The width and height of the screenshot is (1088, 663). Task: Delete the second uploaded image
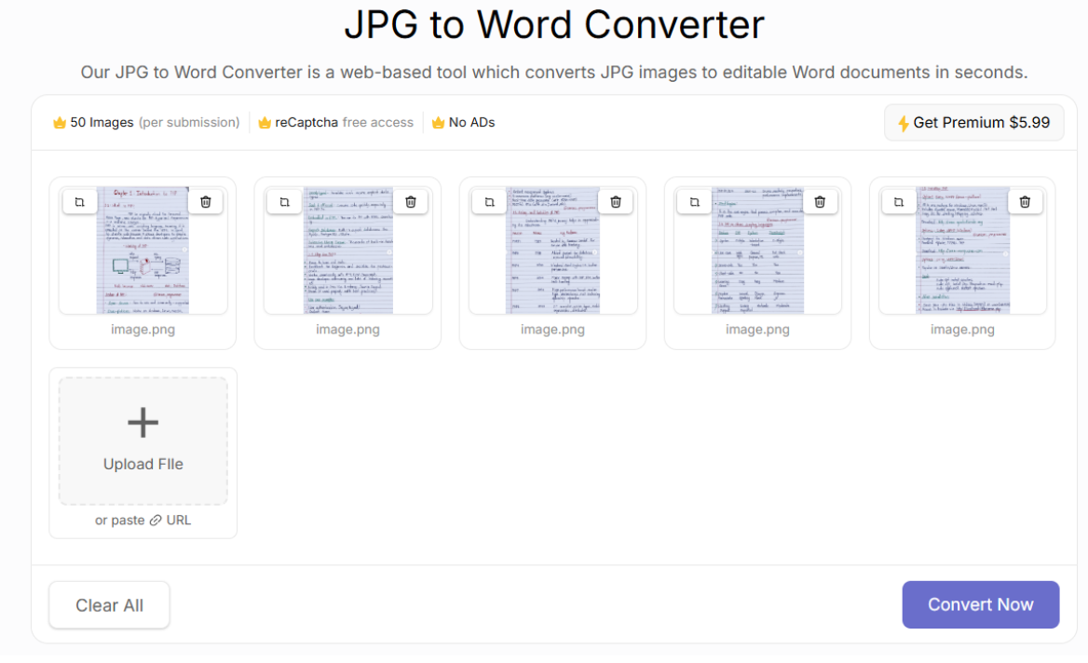pos(411,202)
